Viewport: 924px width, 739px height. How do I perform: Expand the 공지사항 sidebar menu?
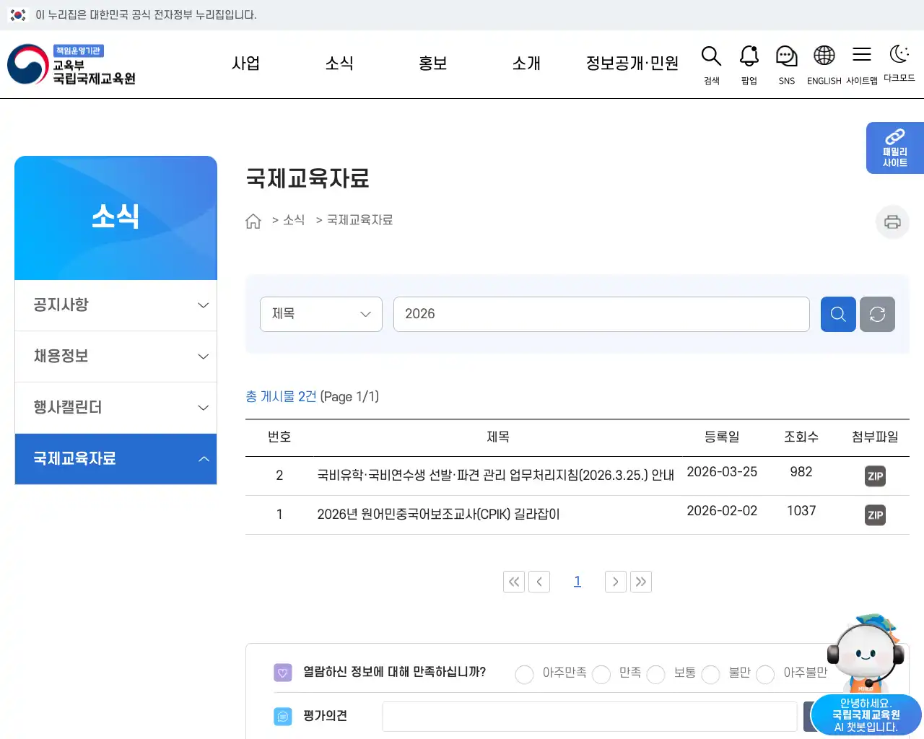(x=115, y=305)
